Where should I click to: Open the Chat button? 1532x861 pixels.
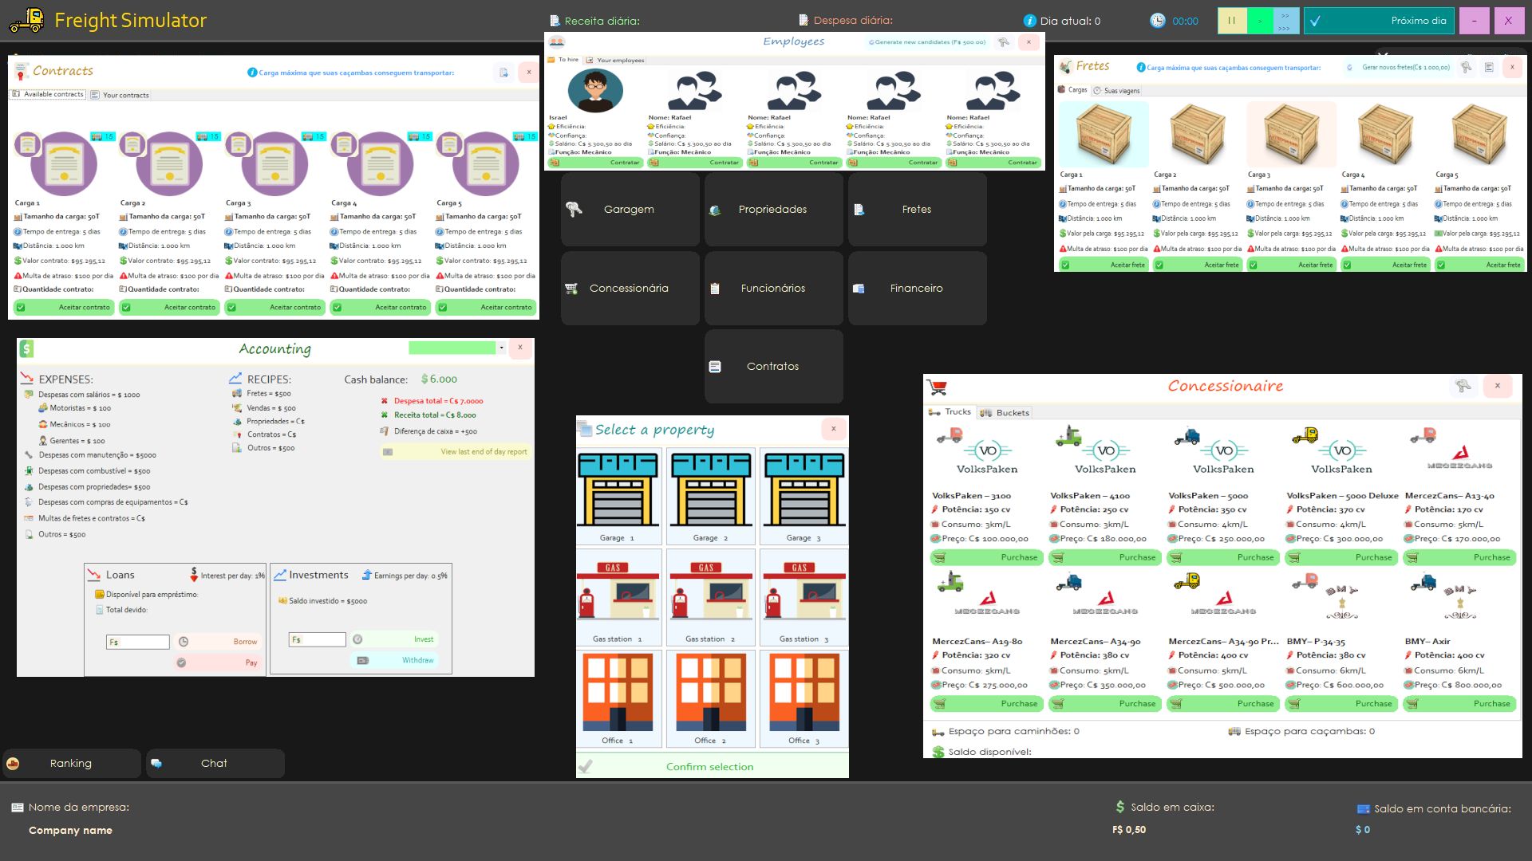[214, 764]
